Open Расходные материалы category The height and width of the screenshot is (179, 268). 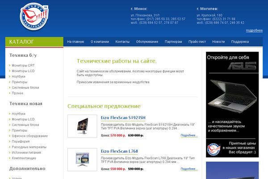tap(29, 147)
